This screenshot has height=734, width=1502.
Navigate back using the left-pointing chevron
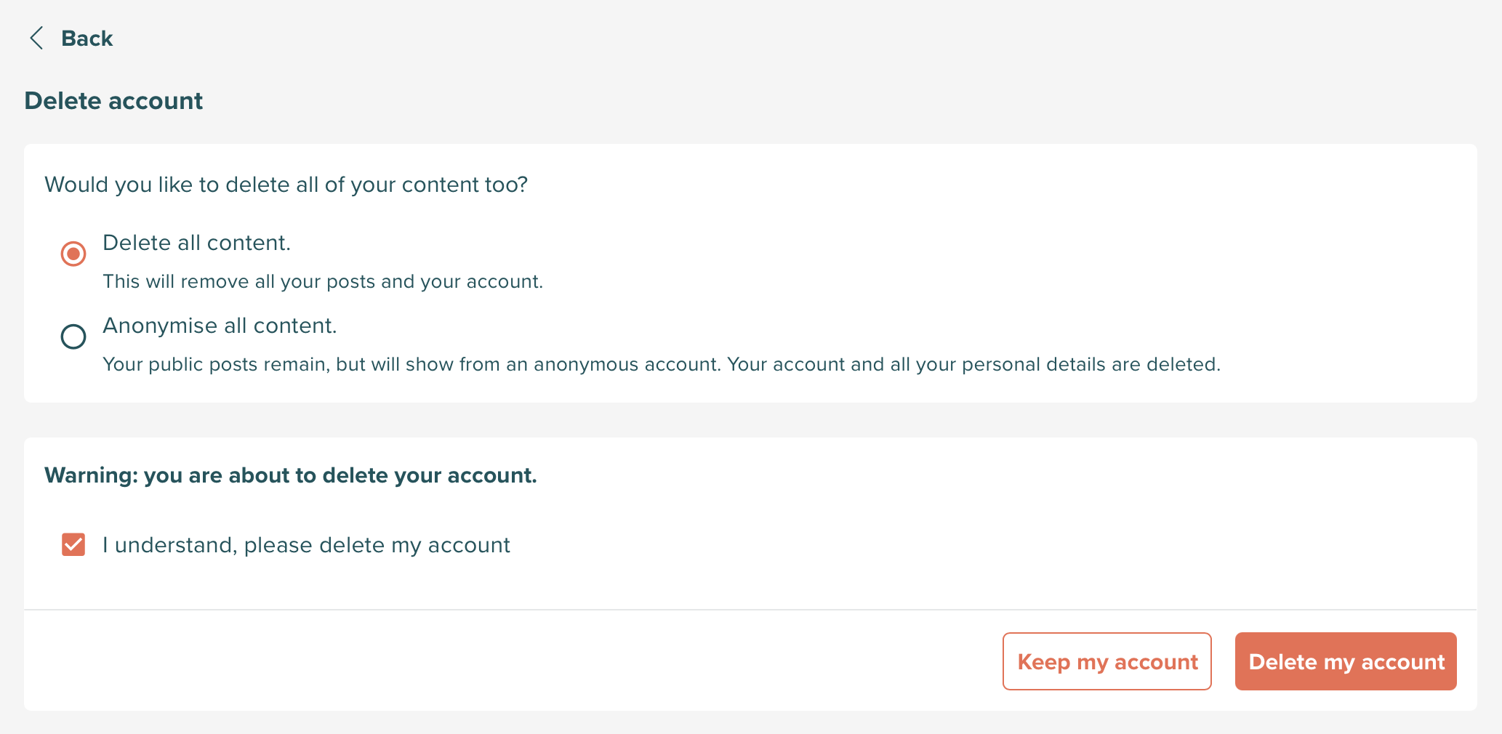(x=36, y=38)
